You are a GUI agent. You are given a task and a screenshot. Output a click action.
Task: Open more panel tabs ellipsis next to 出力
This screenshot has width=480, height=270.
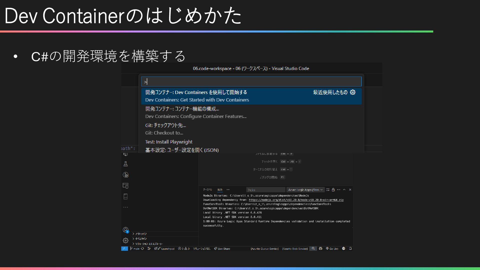[x=228, y=190]
